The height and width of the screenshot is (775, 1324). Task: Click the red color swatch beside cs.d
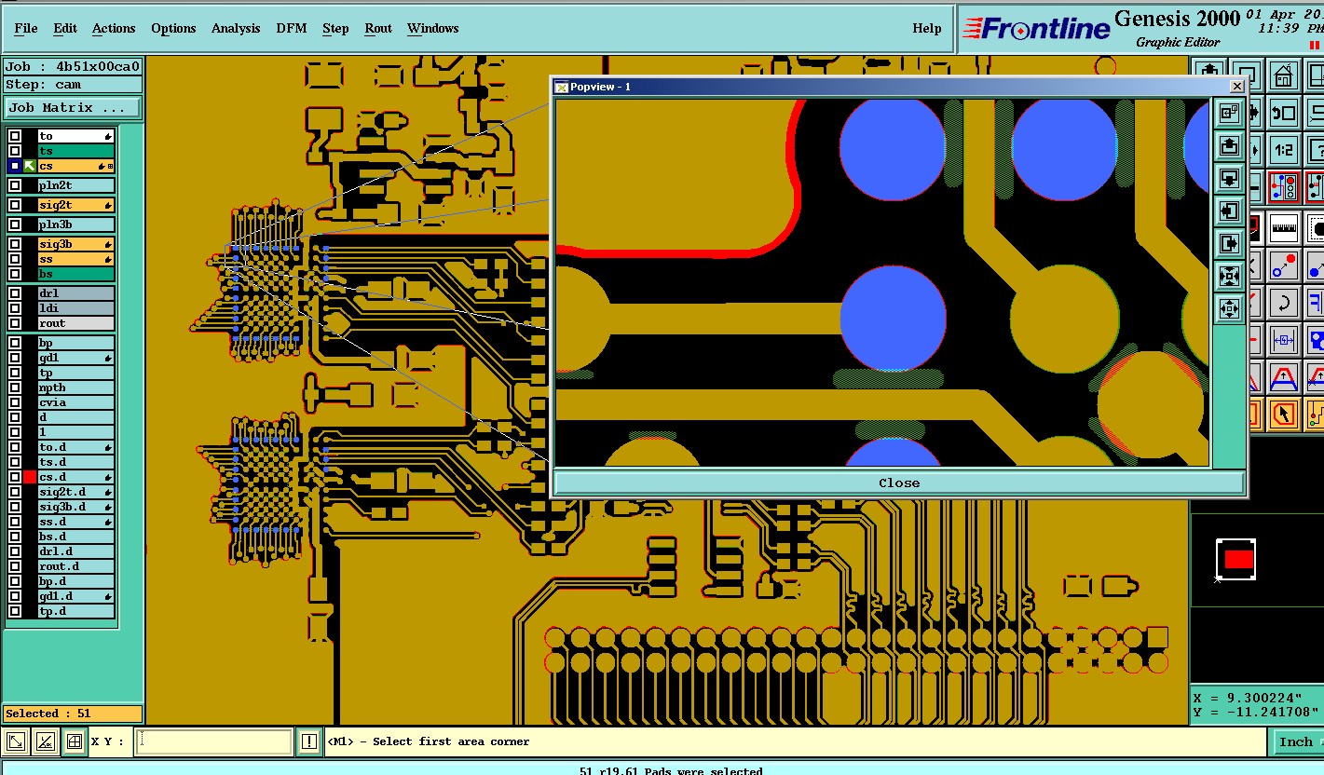[x=30, y=477]
